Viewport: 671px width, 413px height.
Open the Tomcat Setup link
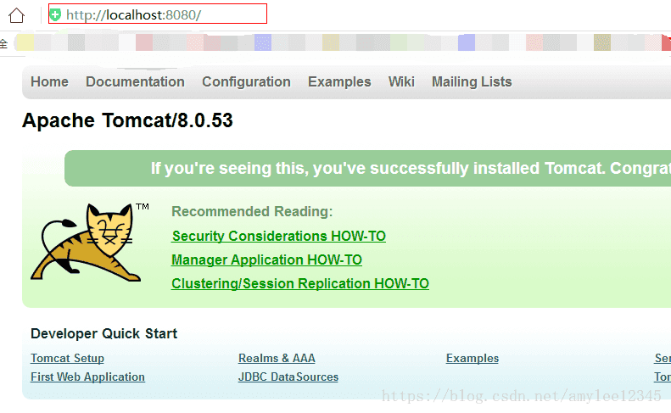tap(67, 358)
